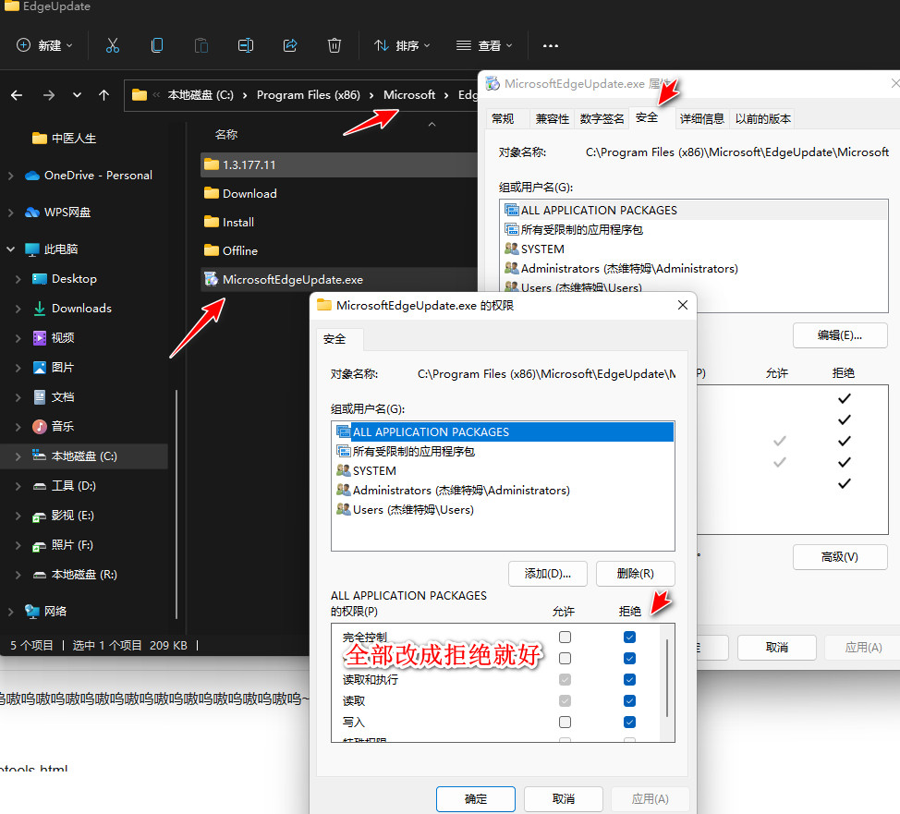The width and height of the screenshot is (900, 814).
Task: Click the Copy icon in Explorer toolbar
Action: [x=157, y=45]
